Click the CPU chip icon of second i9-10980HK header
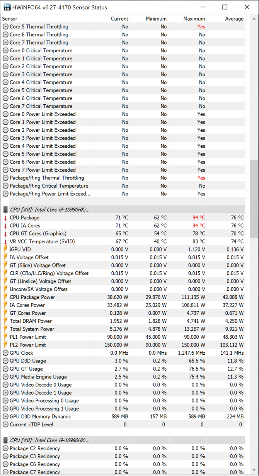 [5, 440]
